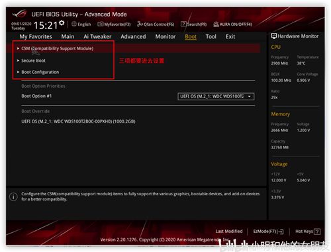Click Core Voltage value 0.906 V
The height and width of the screenshot is (252, 331).
(x=303, y=80)
